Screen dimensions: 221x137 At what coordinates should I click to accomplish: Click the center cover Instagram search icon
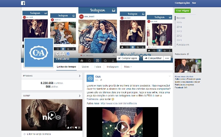(89, 60)
